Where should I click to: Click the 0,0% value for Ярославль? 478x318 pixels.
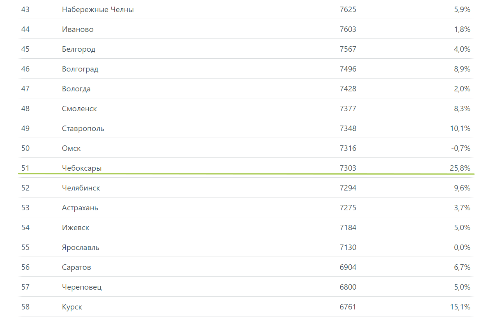coord(462,248)
